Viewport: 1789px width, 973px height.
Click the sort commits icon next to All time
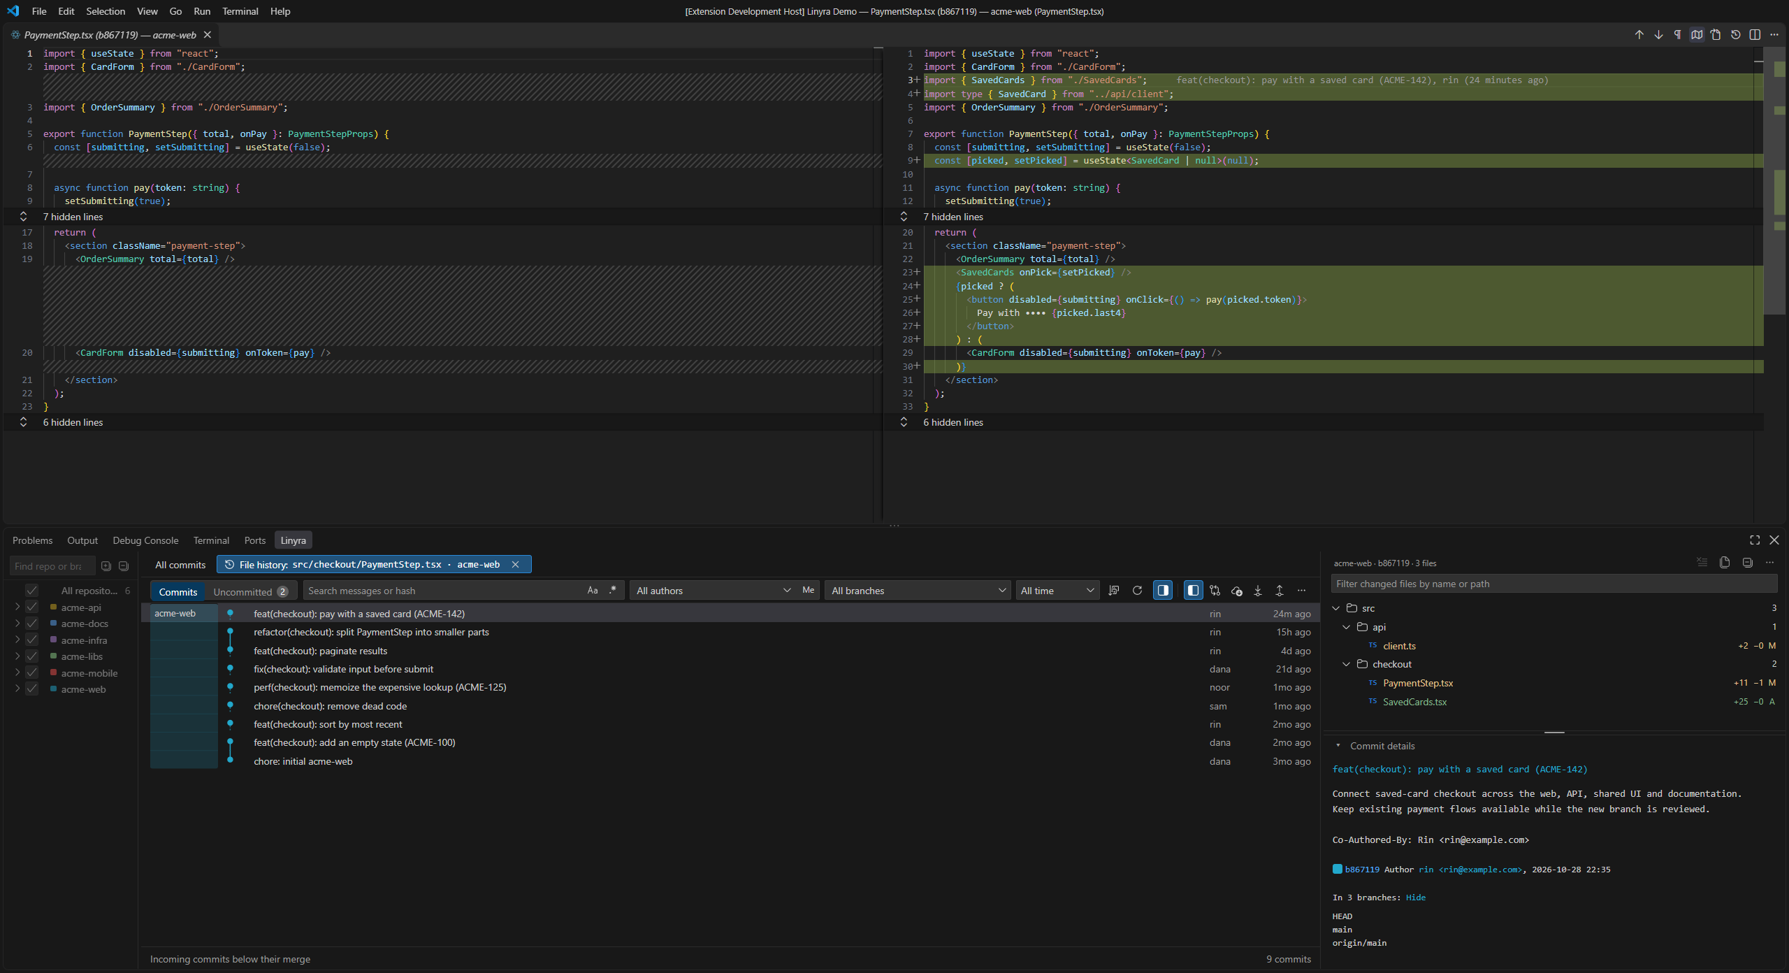tap(1114, 591)
